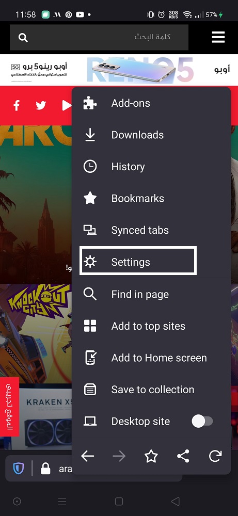Tap the Add-ons puzzle piece icon
The width and height of the screenshot is (238, 516).
(90, 103)
